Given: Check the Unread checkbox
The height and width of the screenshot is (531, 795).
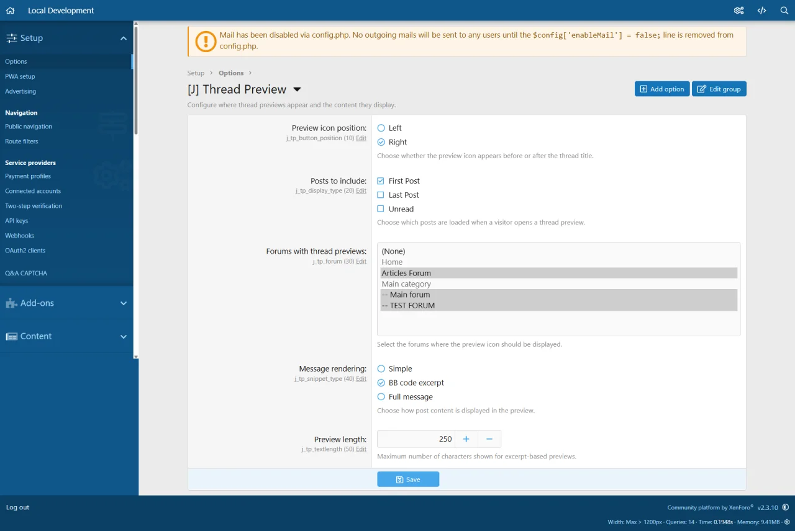Looking at the screenshot, I should 381,209.
